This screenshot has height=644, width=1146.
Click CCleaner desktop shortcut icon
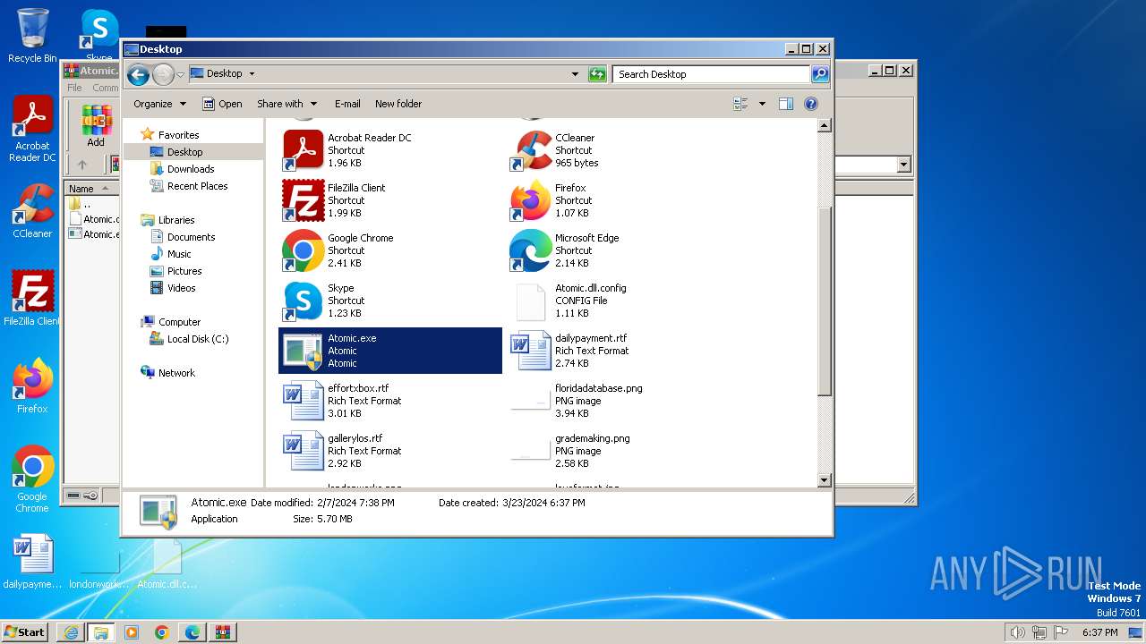tap(32, 211)
